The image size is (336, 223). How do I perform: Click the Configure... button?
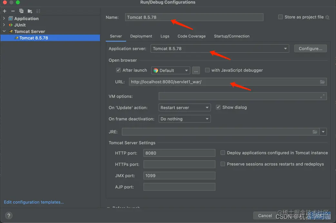coord(311,48)
